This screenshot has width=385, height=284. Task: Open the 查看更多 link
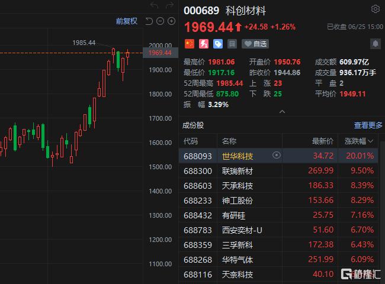coord(368,125)
